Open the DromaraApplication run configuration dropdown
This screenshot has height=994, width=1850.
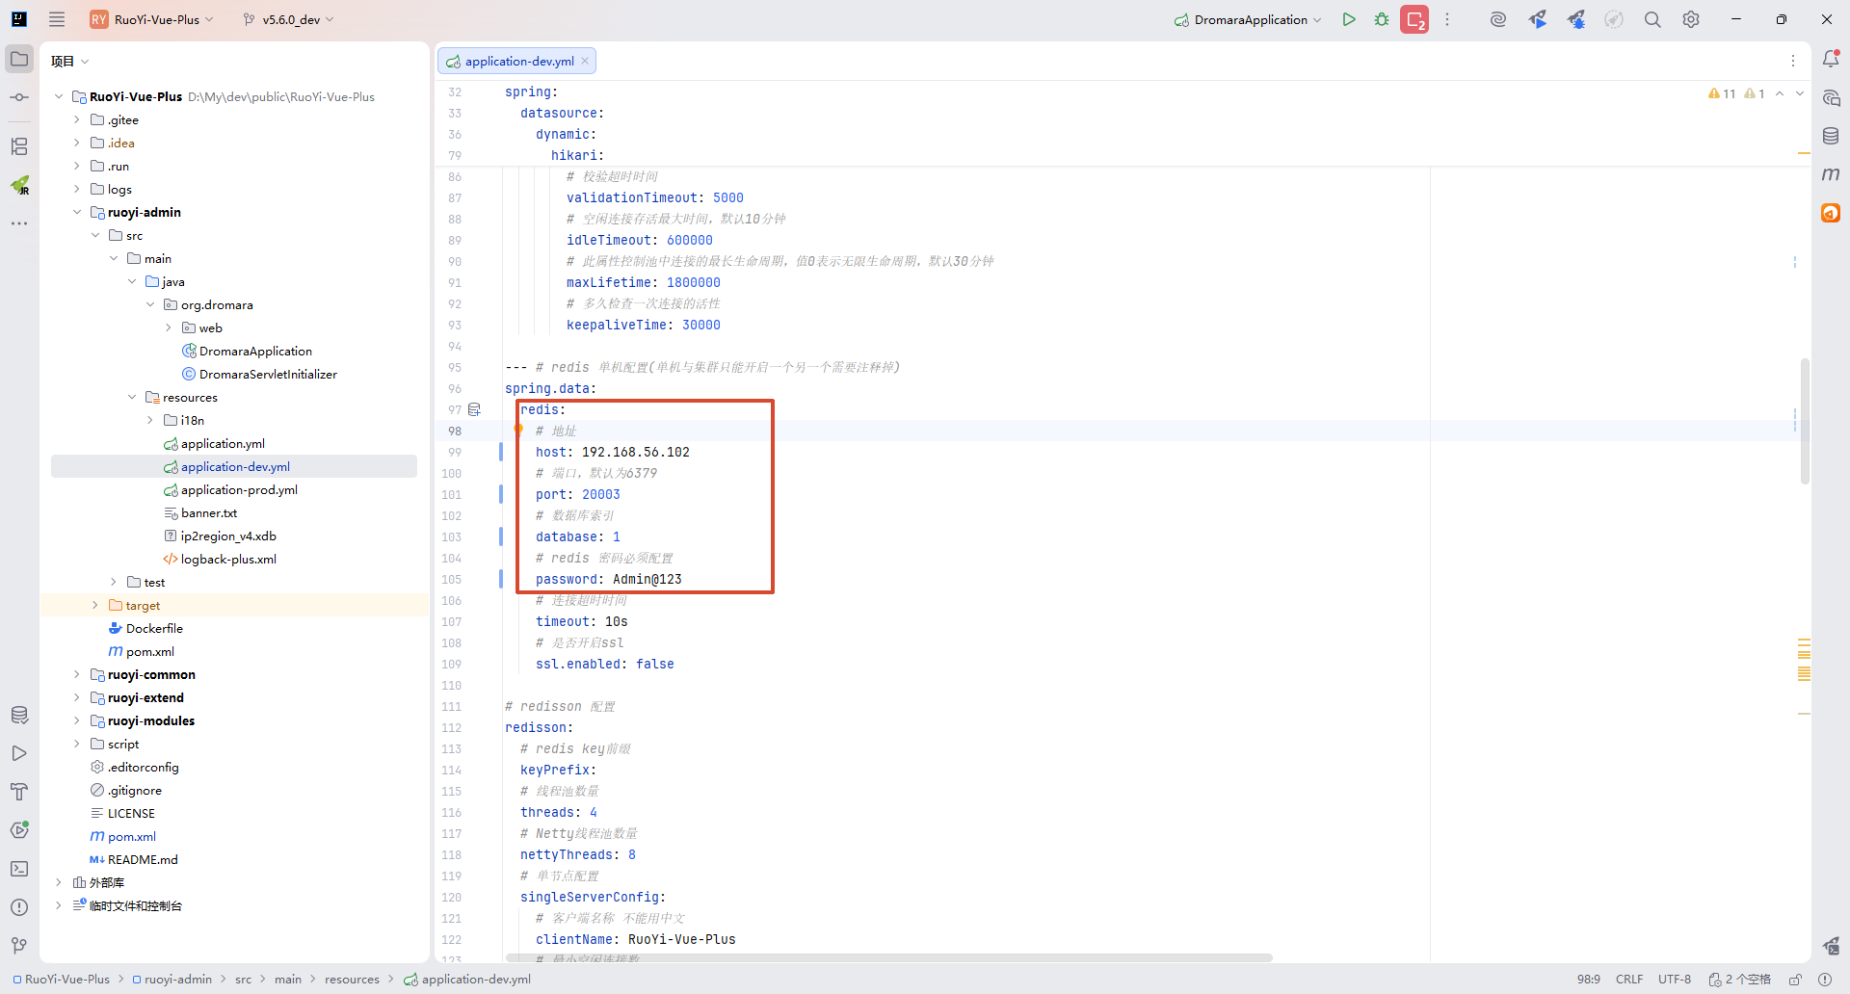(x=1249, y=19)
